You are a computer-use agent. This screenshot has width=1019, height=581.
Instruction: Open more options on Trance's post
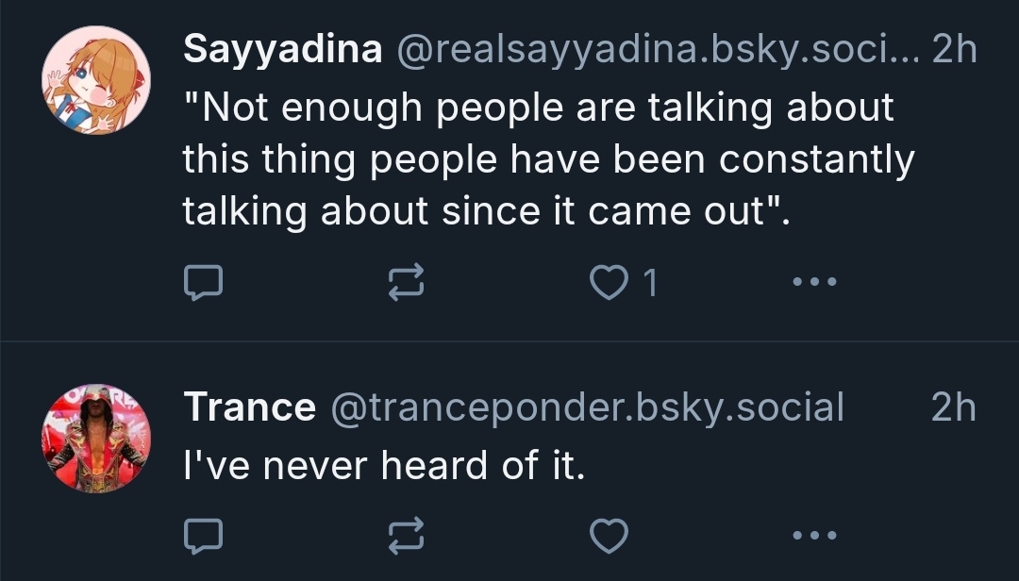click(x=814, y=536)
